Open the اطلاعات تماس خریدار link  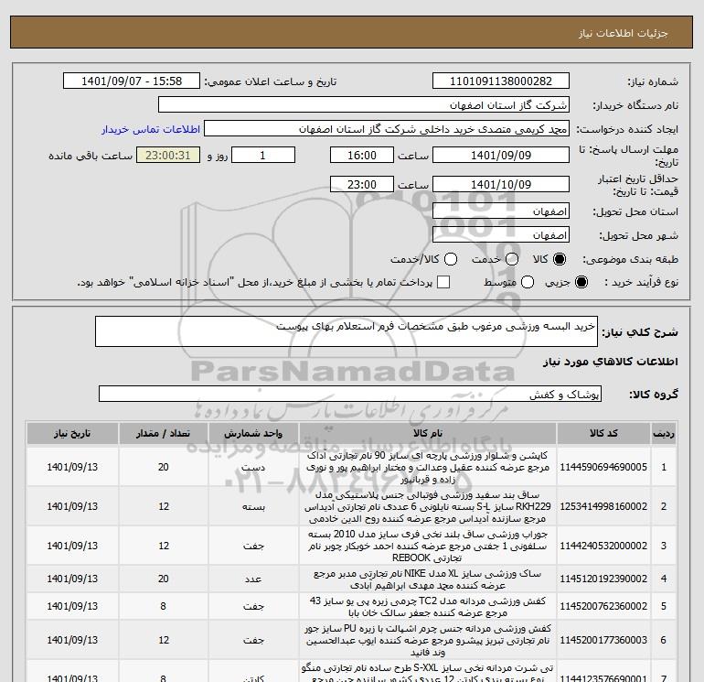tap(151, 129)
